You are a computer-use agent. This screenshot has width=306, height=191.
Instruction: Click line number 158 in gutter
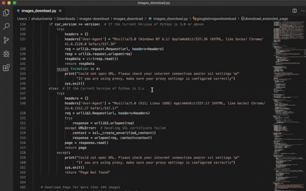pos(23,153)
